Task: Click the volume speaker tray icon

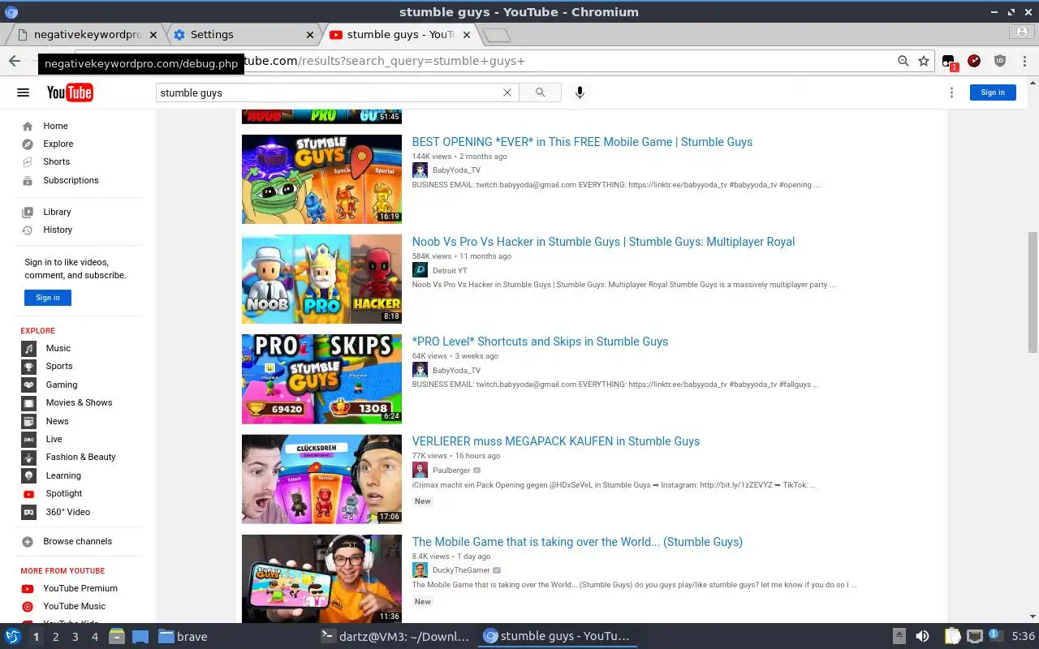Action: tap(923, 637)
